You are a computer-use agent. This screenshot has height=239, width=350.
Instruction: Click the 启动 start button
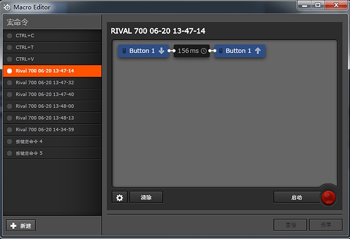297,197
